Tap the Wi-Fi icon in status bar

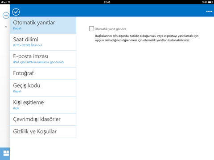(9, 2)
